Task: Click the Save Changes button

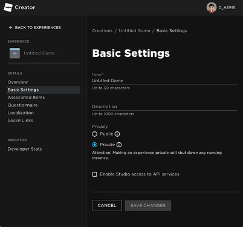Action: 148,206
